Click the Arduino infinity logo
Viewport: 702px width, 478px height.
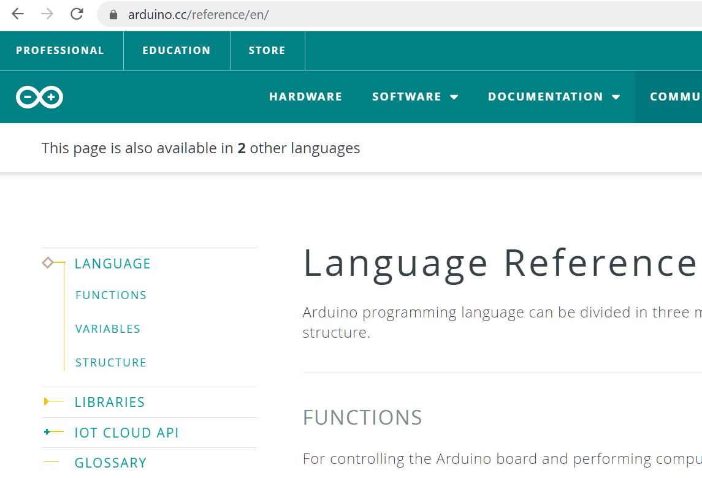click(x=39, y=97)
